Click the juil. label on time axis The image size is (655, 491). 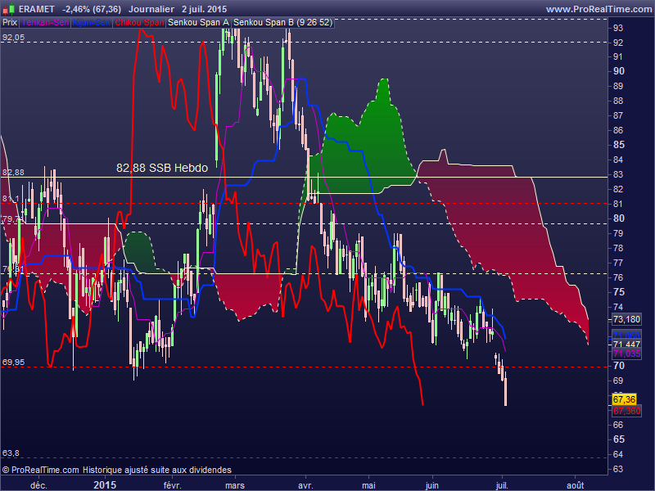502,485
